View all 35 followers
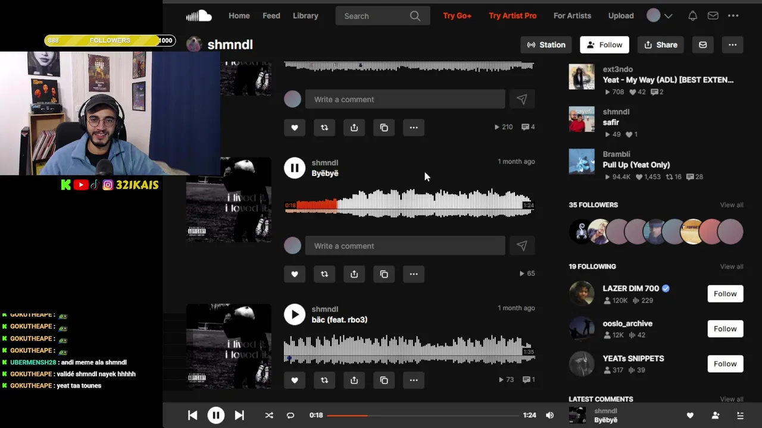 [x=732, y=205]
